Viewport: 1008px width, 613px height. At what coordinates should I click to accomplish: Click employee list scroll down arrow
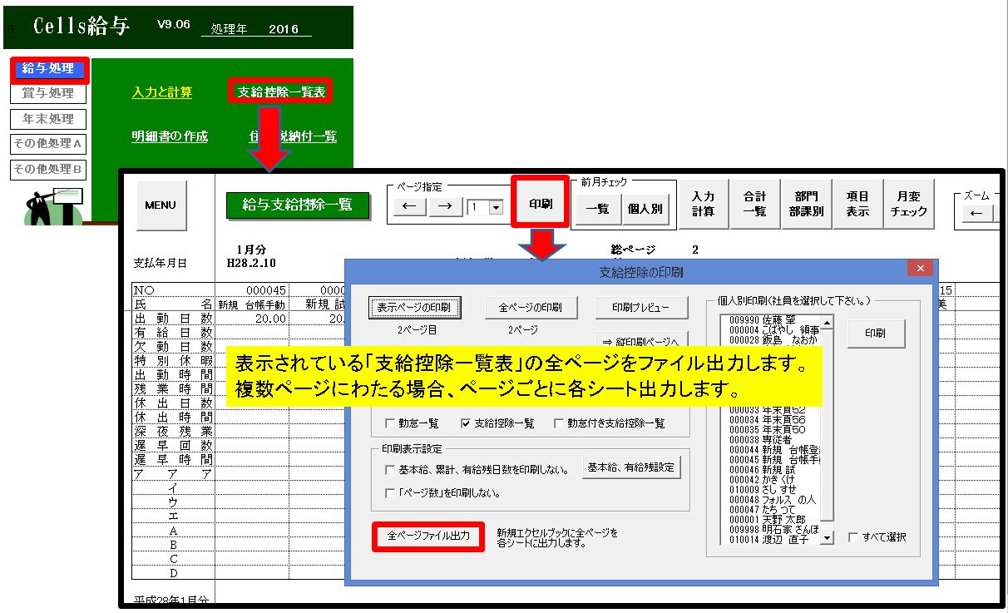tap(827, 538)
